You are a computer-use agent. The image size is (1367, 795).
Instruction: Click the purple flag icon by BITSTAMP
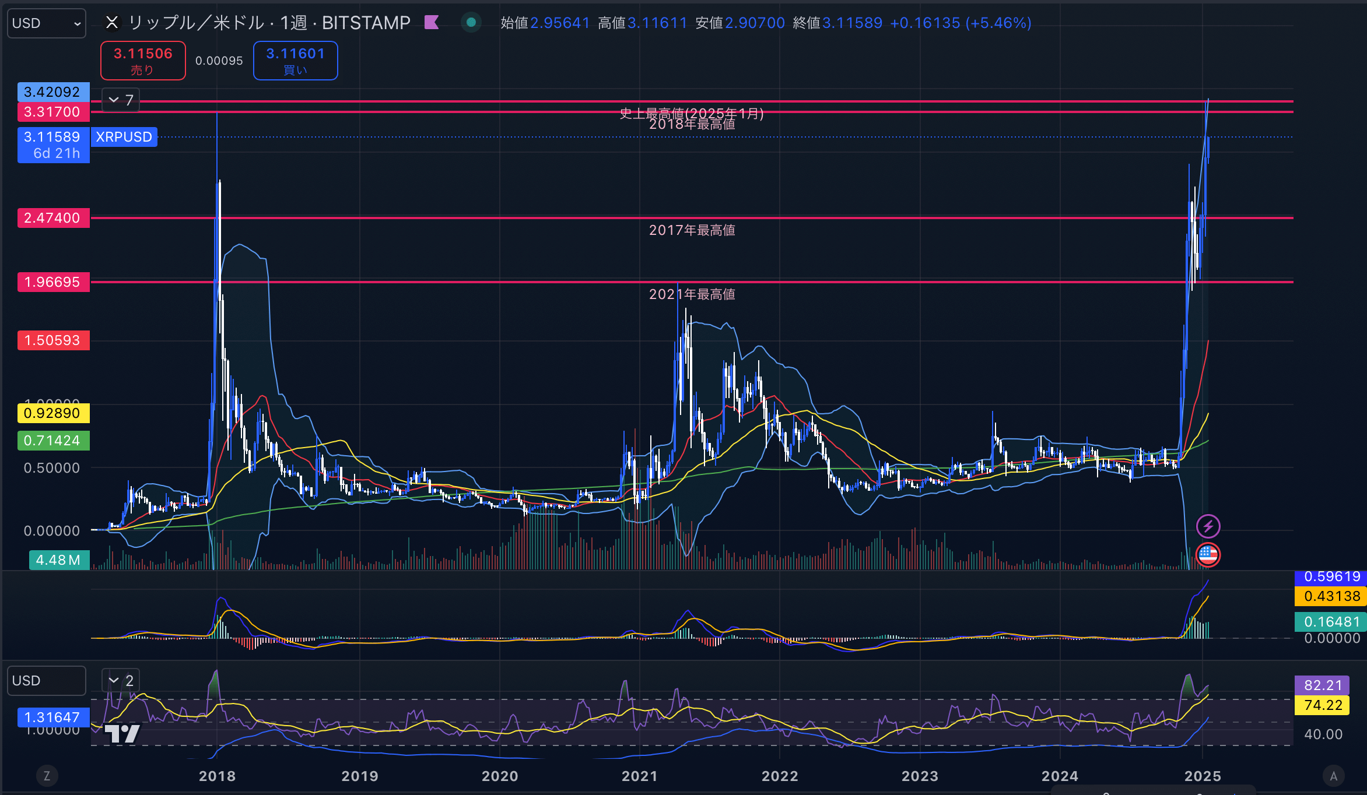tap(432, 23)
